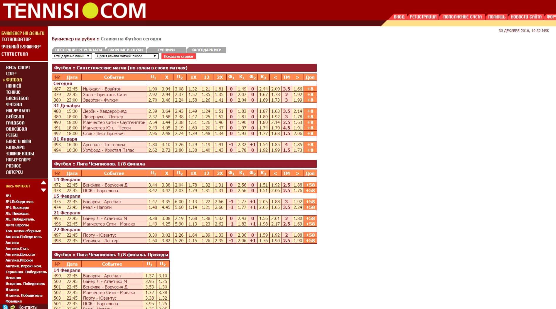Click П2 odds 6.00 for Бавария - Арсенал in 1/8 финала table

click(x=179, y=202)
